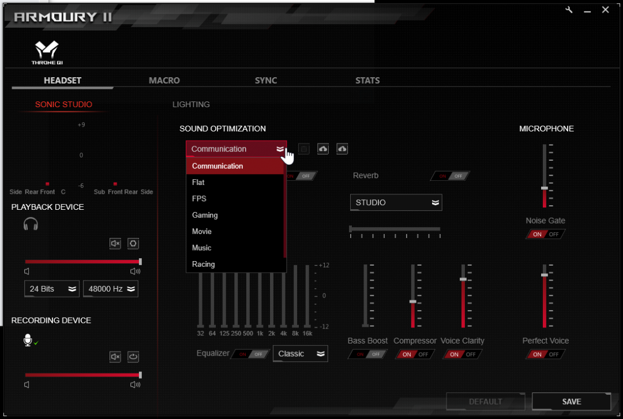This screenshot has height=419, width=623.
Task: Click the loopback icon under Recording Device
Action: pyautogui.click(x=133, y=357)
